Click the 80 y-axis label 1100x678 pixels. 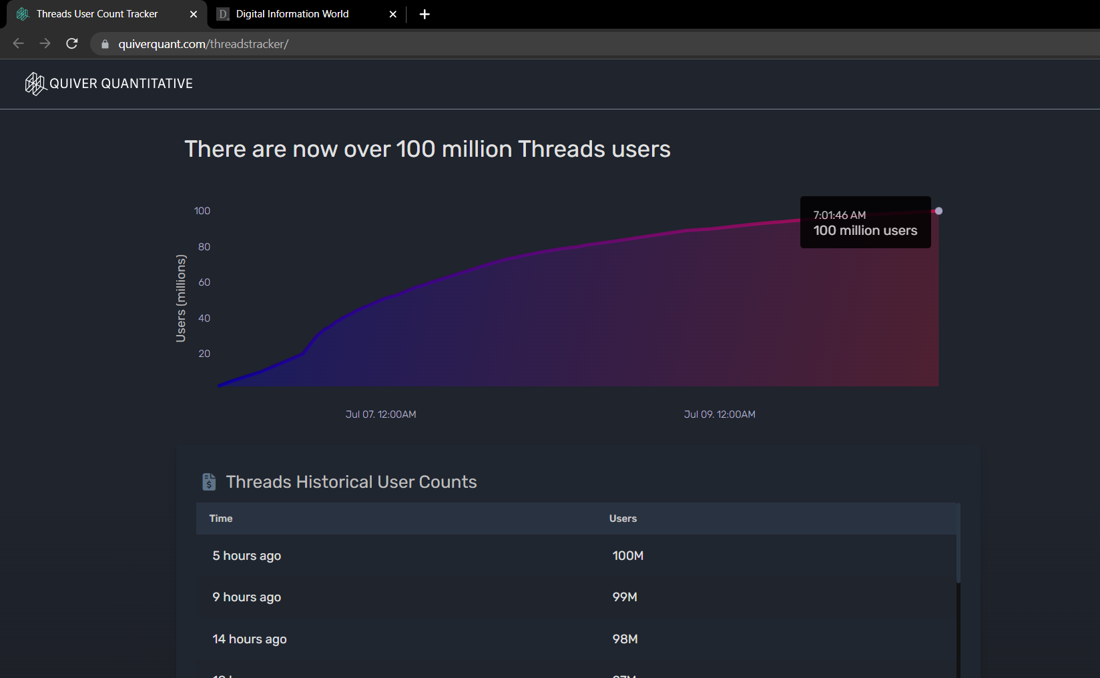point(204,247)
